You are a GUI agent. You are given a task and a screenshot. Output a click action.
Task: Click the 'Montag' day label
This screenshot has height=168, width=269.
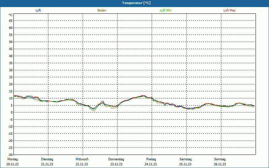click(x=12, y=159)
